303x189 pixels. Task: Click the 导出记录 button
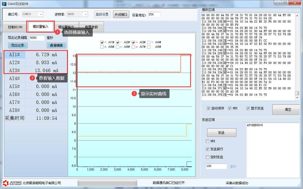(x=18, y=45)
